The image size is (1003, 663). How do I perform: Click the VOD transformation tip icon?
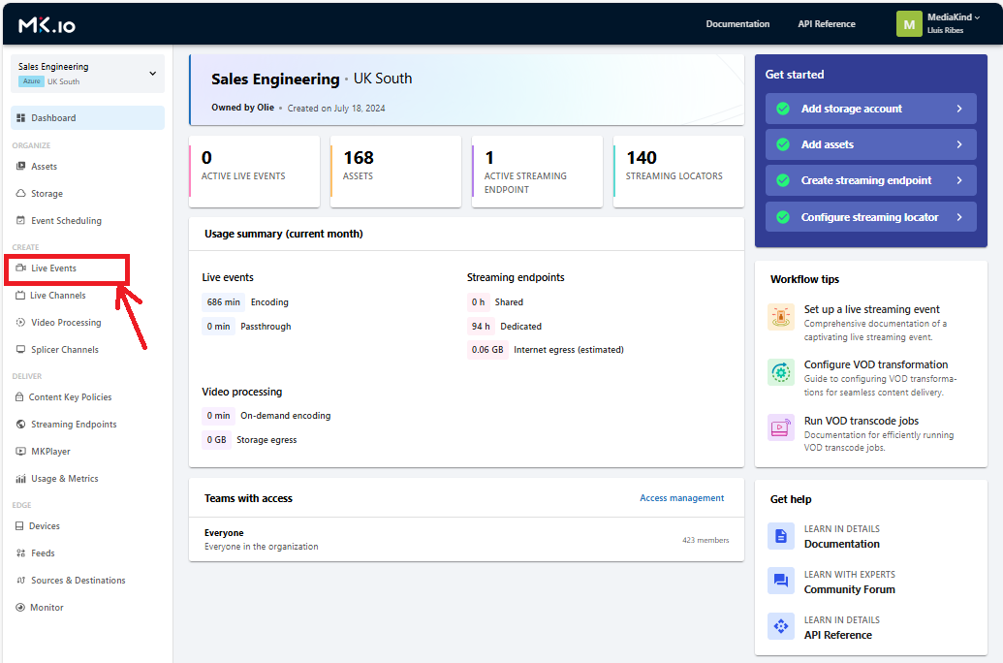(x=780, y=372)
